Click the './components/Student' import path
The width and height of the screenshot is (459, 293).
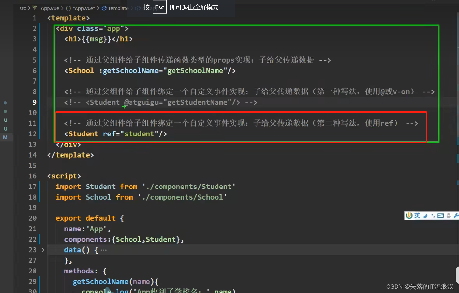(x=189, y=187)
